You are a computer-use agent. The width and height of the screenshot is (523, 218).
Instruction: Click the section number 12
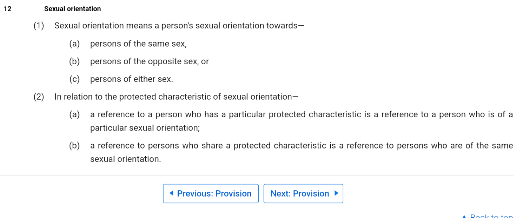[7, 9]
